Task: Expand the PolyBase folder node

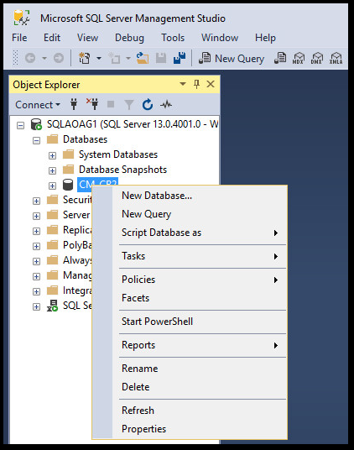Action: (36, 246)
